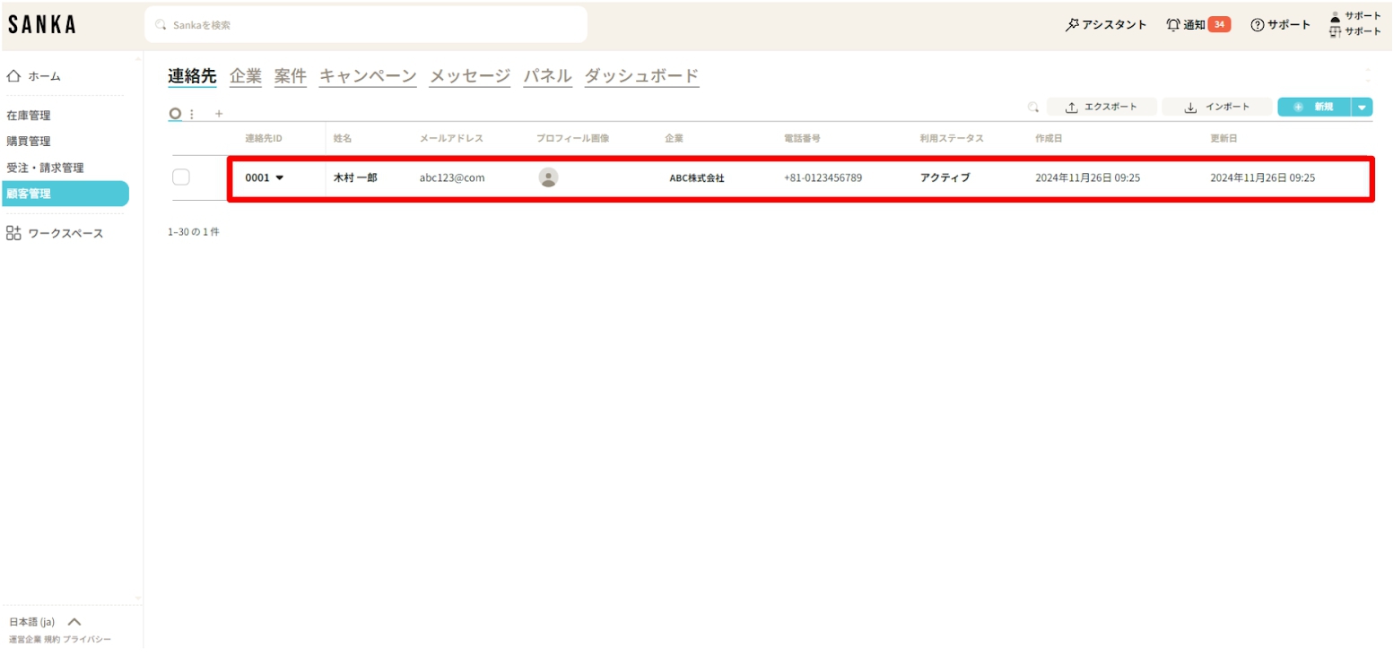1393x656 pixels.
Task: Click the アクティブ status cell
Action: coord(945,178)
